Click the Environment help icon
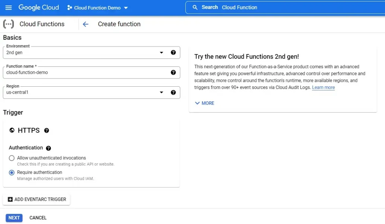385x224 pixels. [x=173, y=53]
